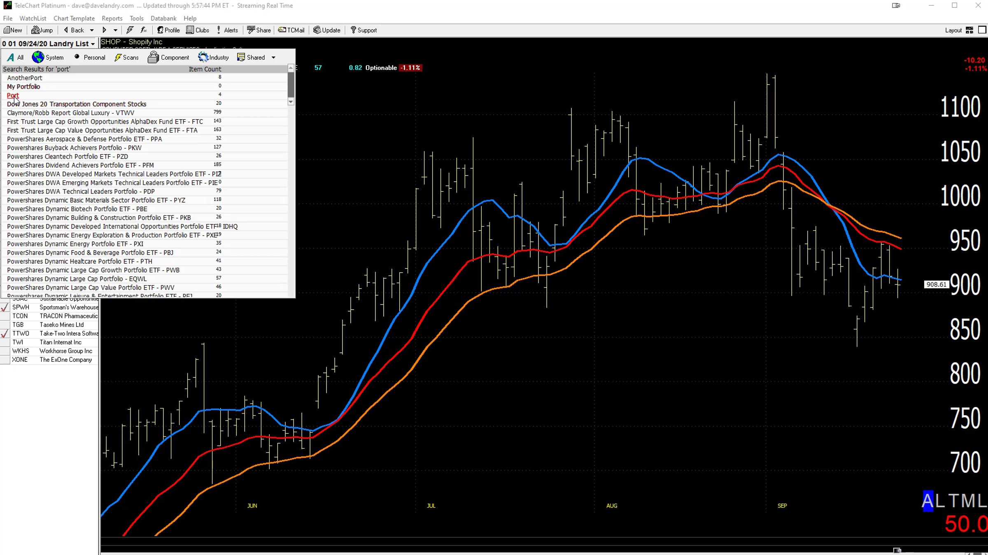Show All watchlists filter
The image size is (988, 555).
coord(15,58)
